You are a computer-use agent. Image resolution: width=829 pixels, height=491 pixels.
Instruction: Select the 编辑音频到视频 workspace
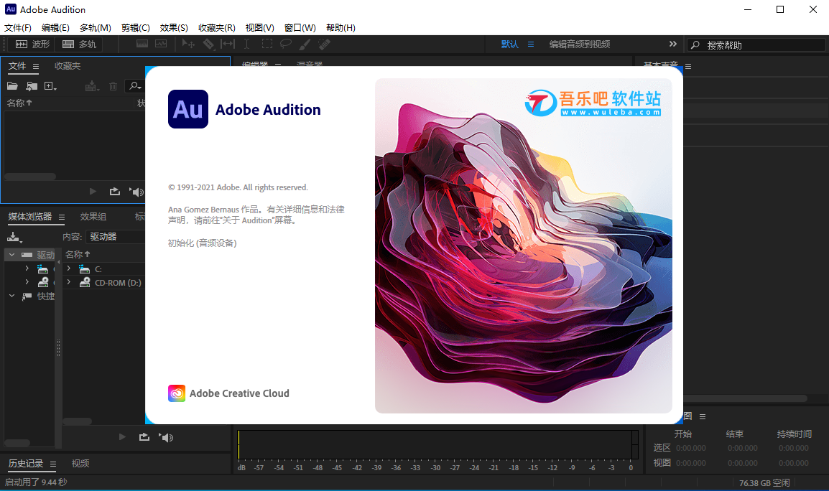point(580,45)
